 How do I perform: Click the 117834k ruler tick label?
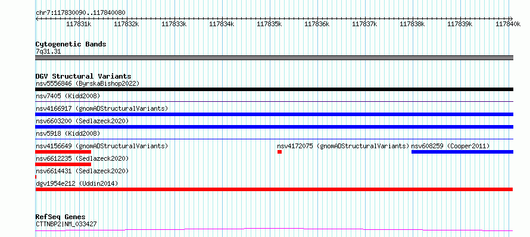click(222, 24)
